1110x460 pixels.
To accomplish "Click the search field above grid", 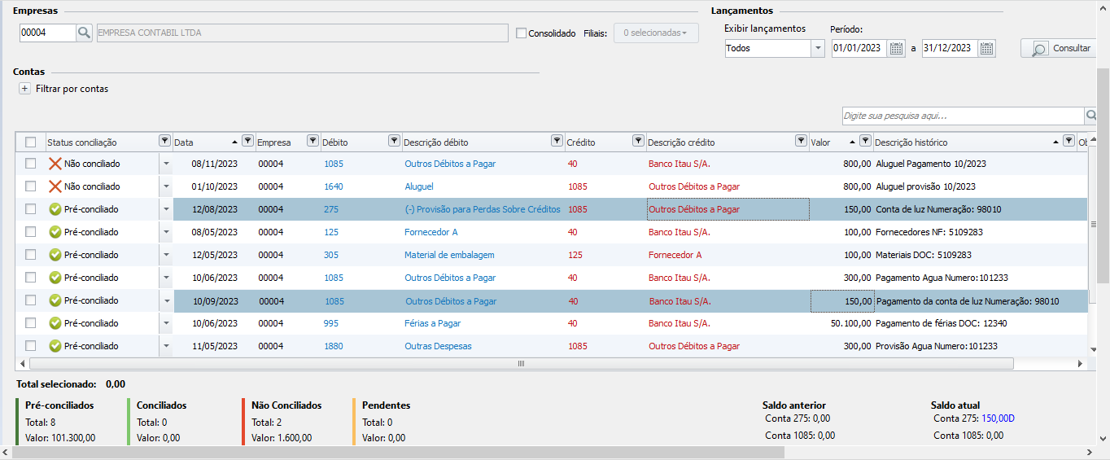I will (962, 116).
